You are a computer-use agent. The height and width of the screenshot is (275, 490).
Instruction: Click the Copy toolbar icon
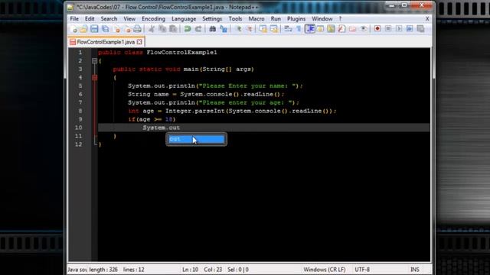162,29
